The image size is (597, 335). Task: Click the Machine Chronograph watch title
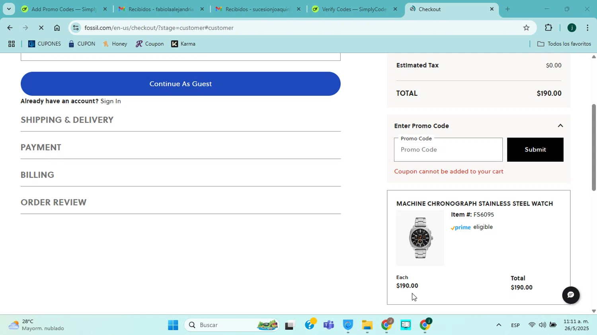pos(475,203)
